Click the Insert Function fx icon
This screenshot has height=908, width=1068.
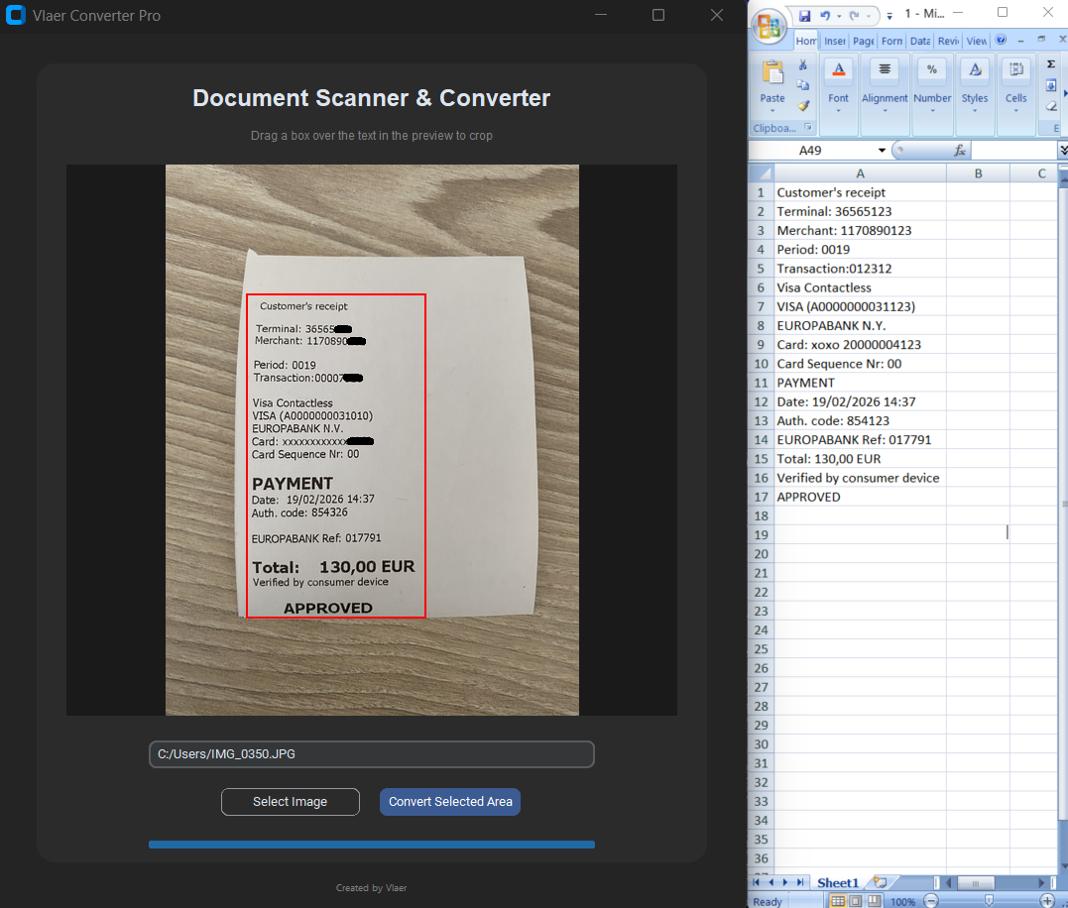click(x=960, y=149)
